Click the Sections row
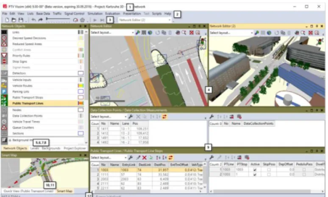This screenshot has height=197, width=328. click(x=43, y=133)
